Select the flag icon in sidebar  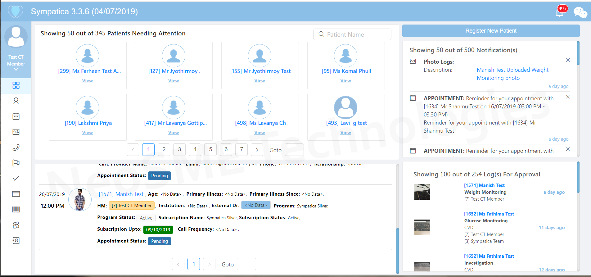(x=16, y=163)
